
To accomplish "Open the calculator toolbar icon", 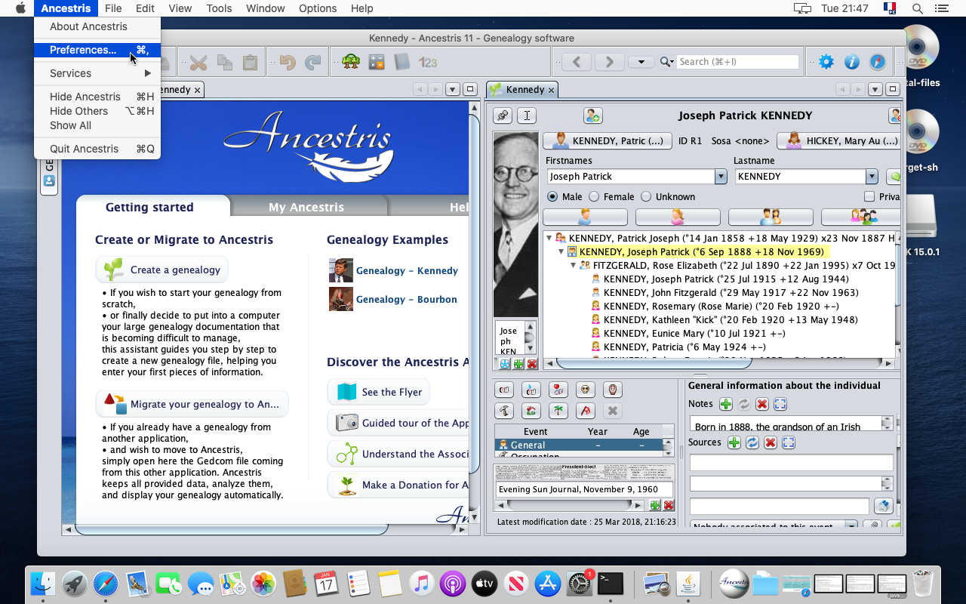I will [377, 62].
